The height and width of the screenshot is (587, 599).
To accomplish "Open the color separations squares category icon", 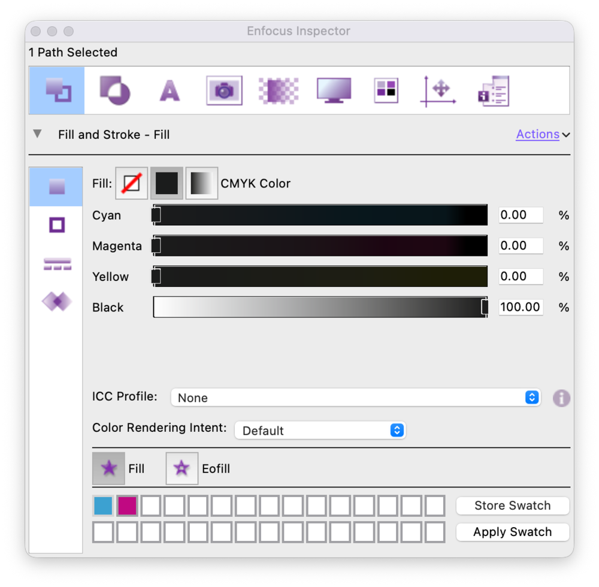I will coord(386,90).
